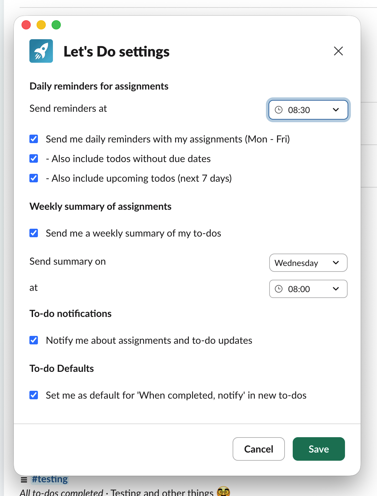
Task: Close the Let's Do settings dialog with the X
Action: coord(338,51)
